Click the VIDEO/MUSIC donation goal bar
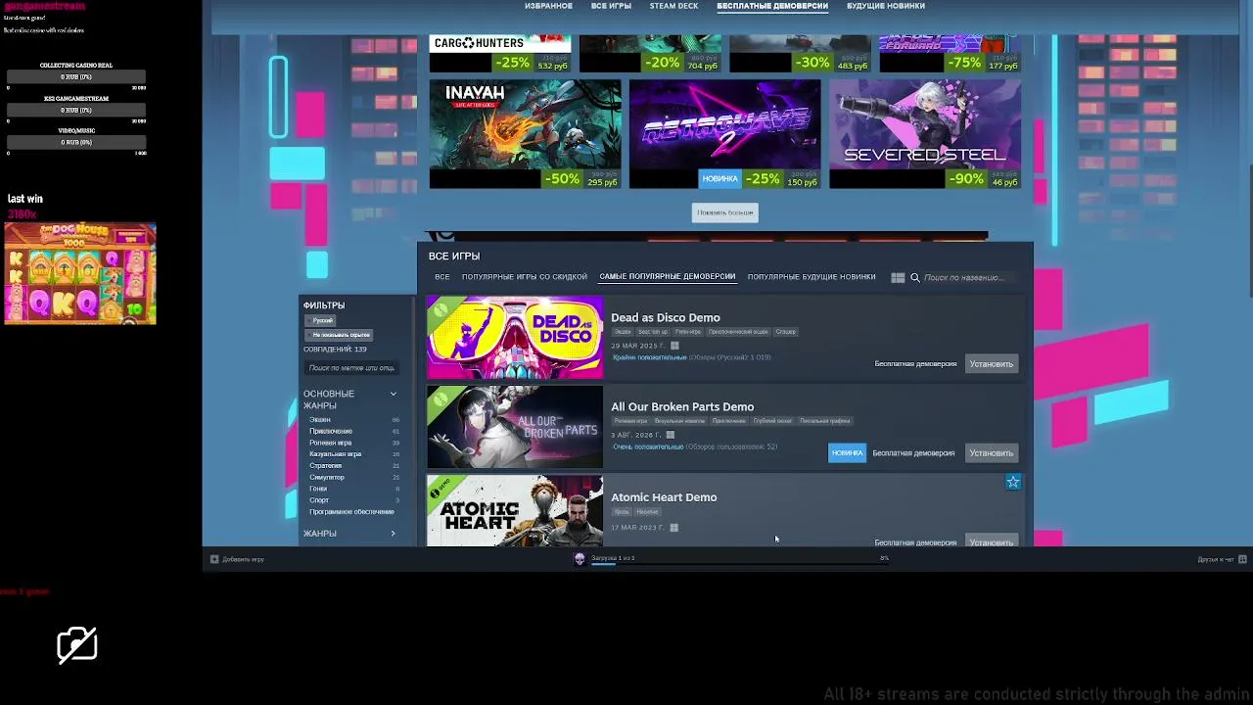Image resolution: width=1253 pixels, height=705 pixels. tap(76, 143)
